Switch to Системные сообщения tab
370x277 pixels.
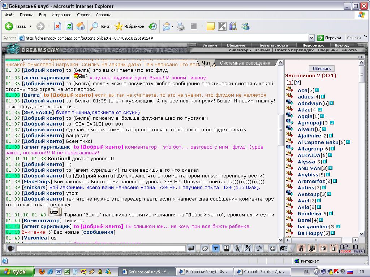245,63
